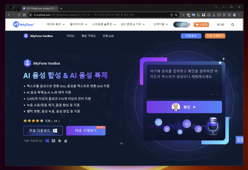Expand the 고객지원 dropdown
This screenshot has width=248, height=170.
tap(160, 24)
